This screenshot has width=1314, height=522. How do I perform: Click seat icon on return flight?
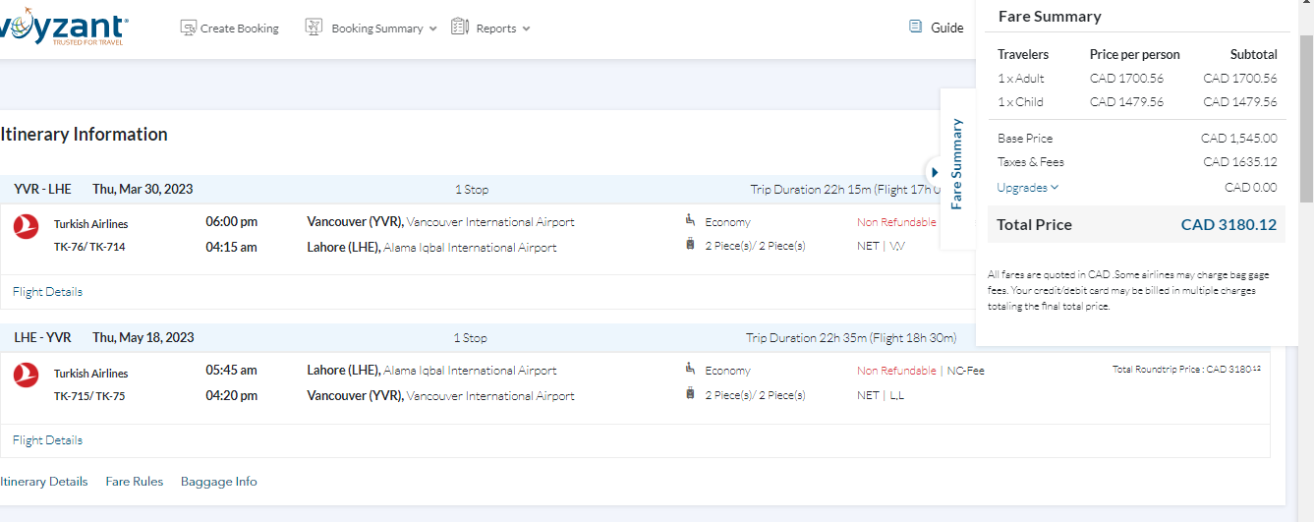tap(690, 370)
